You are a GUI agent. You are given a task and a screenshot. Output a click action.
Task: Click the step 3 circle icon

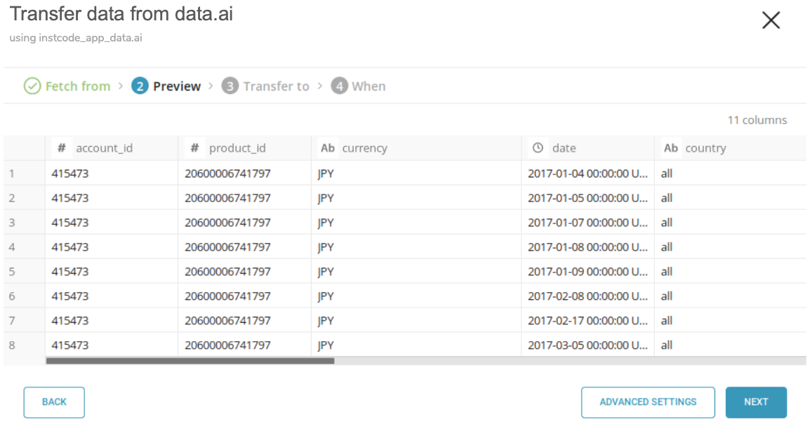(x=230, y=86)
